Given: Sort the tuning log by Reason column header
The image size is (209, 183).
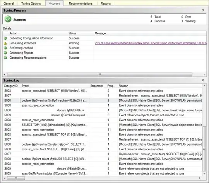Looking at the screenshot, I should coord(123,86).
